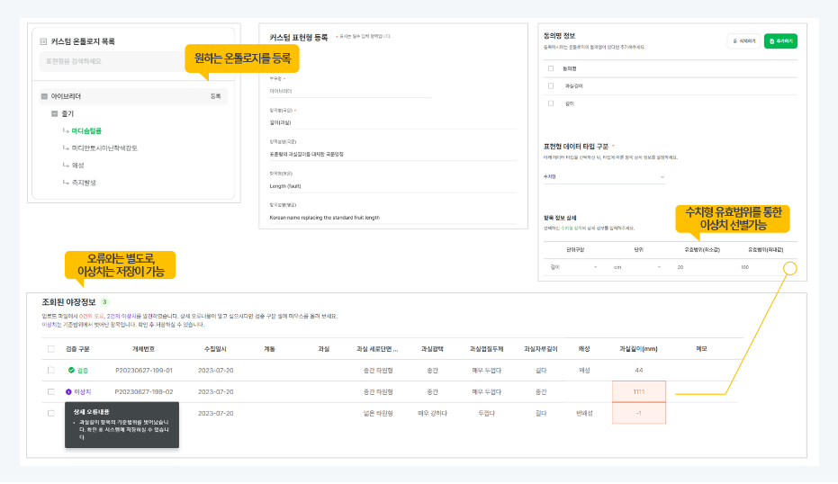This screenshot has width=838, height=484.
Task: Click the 과실껍질두께 column header
Action: point(486,349)
